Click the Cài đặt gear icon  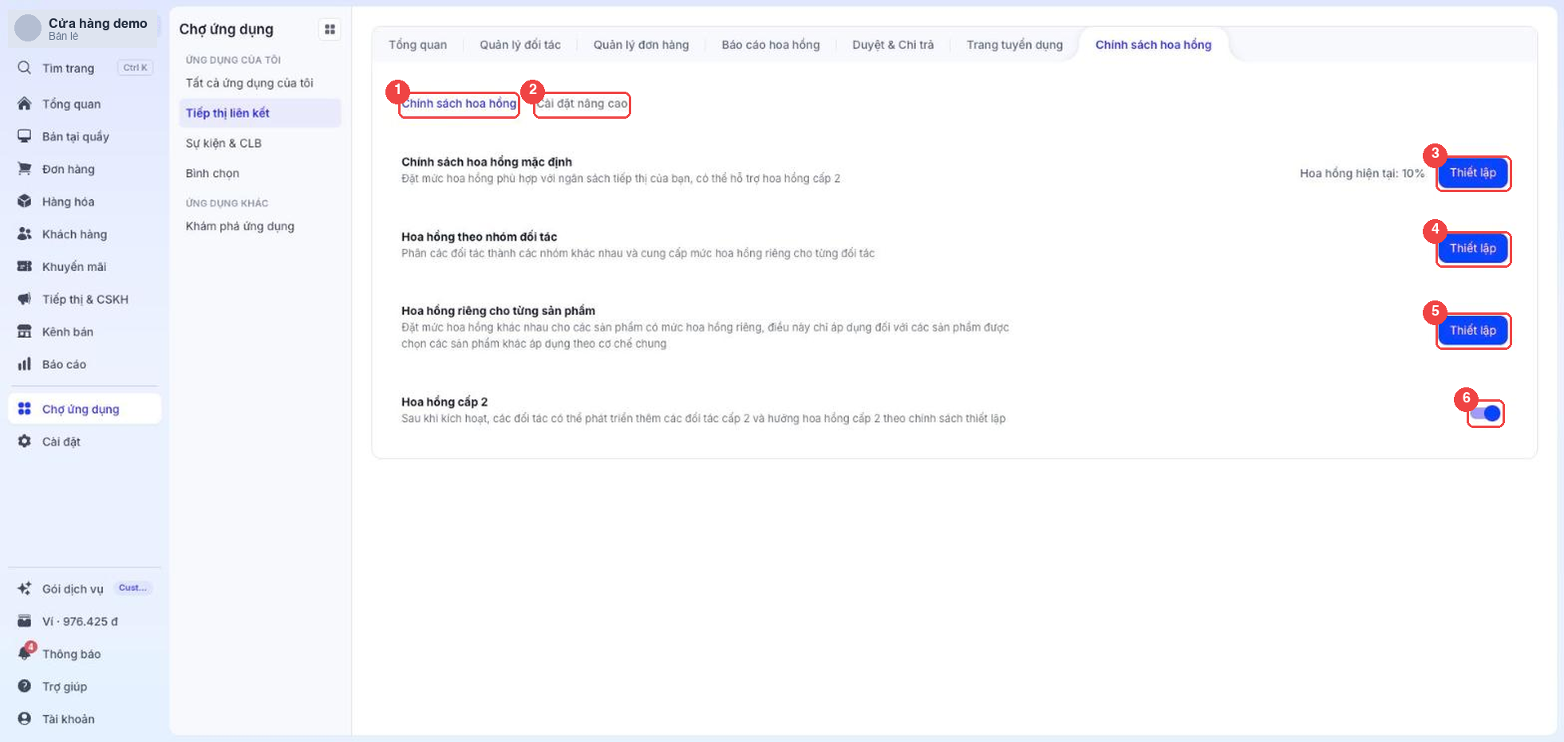click(25, 442)
